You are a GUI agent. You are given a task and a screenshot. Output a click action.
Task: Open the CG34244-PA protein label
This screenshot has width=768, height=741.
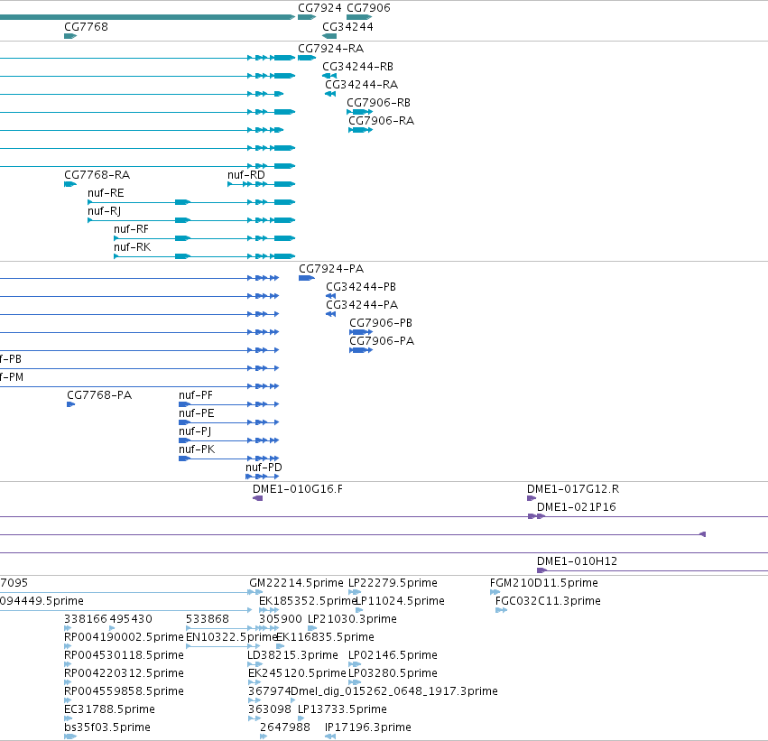click(362, 305)
